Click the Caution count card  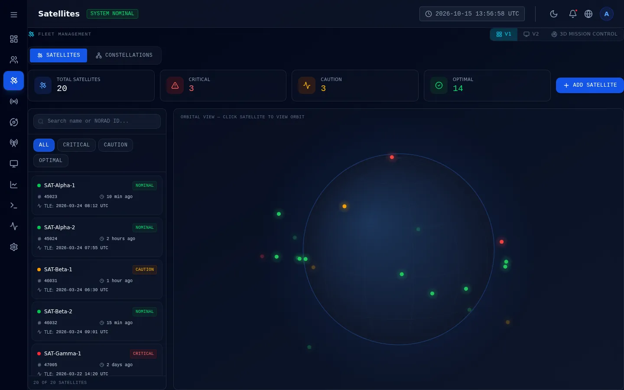pyautogui.click(x=355, y=85)
